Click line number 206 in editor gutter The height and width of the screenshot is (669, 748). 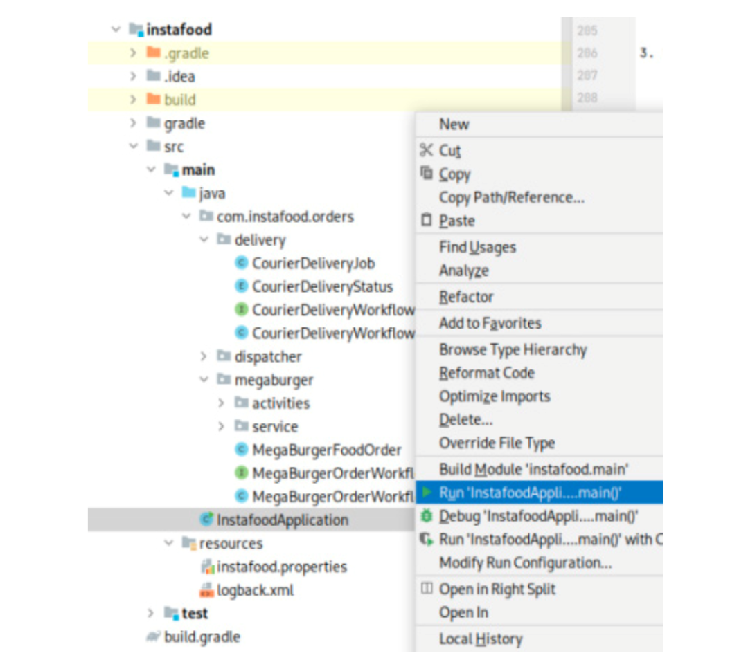click(587, 53)
